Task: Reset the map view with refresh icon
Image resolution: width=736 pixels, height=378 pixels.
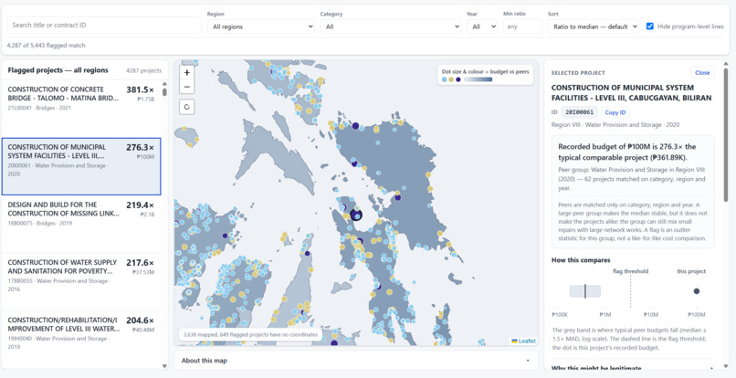Action: click(187, 107)
